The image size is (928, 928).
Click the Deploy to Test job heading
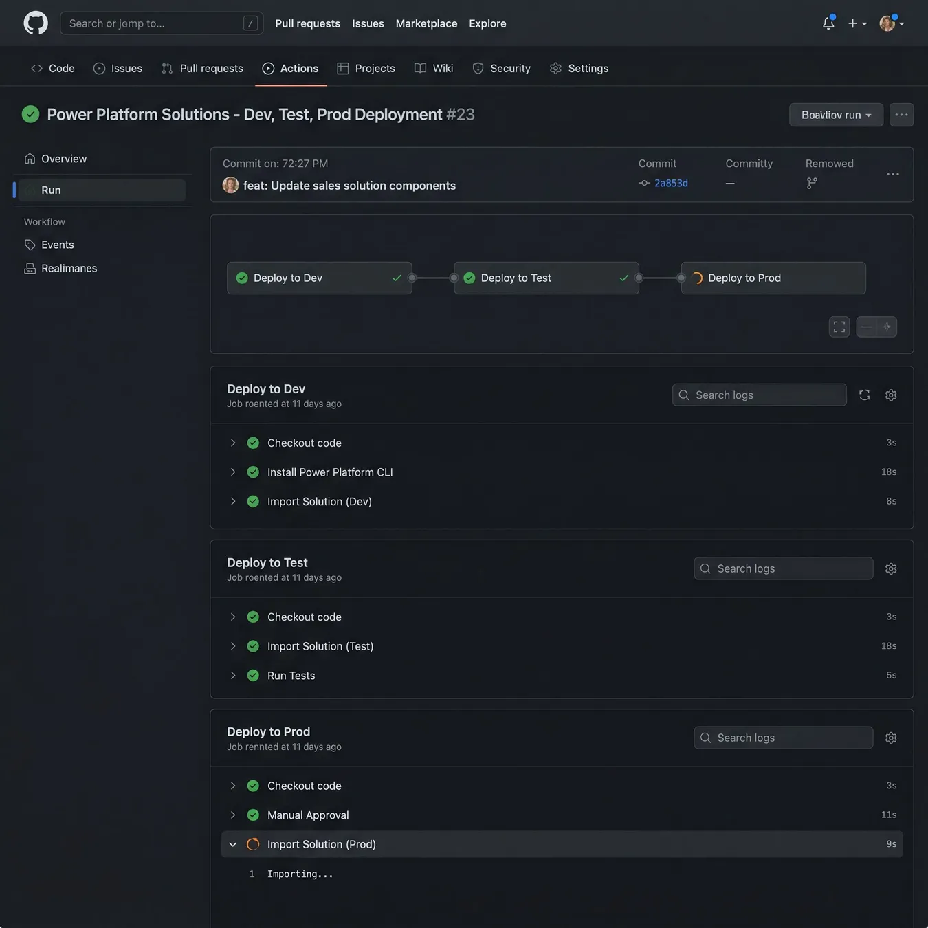[267, 563]
